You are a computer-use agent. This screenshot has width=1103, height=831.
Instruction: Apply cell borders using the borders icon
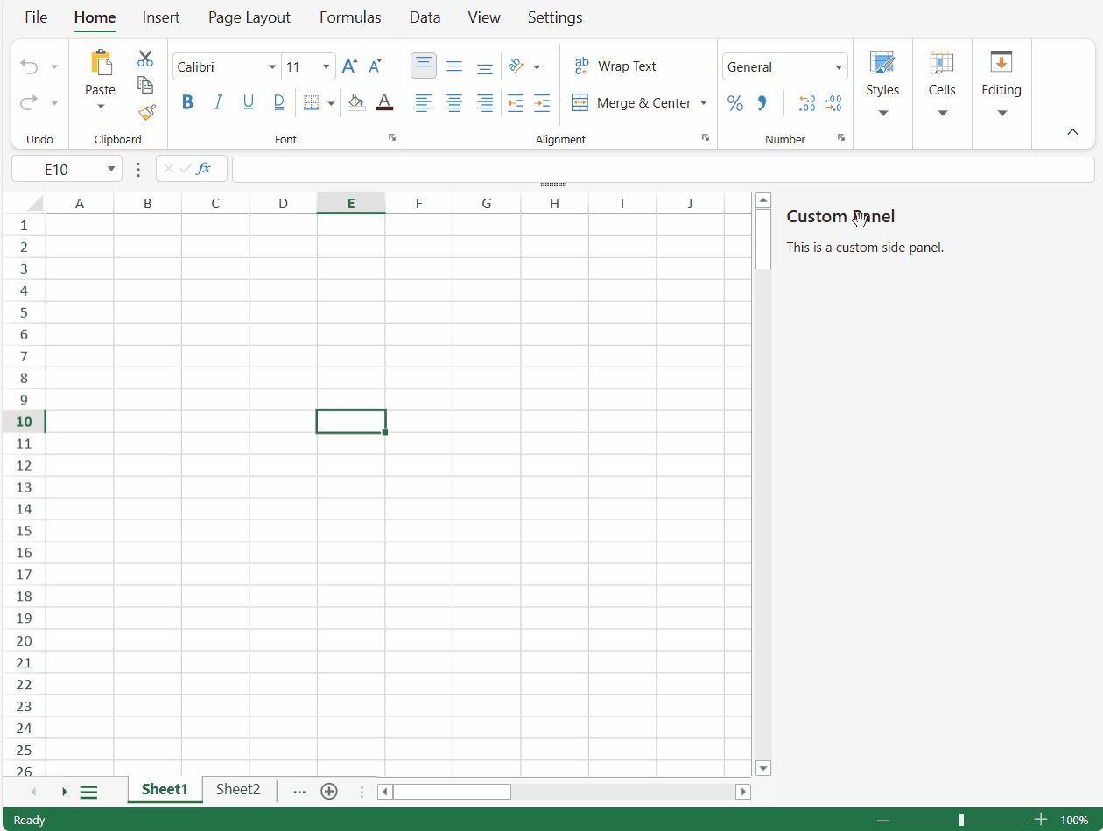[311, 103]
